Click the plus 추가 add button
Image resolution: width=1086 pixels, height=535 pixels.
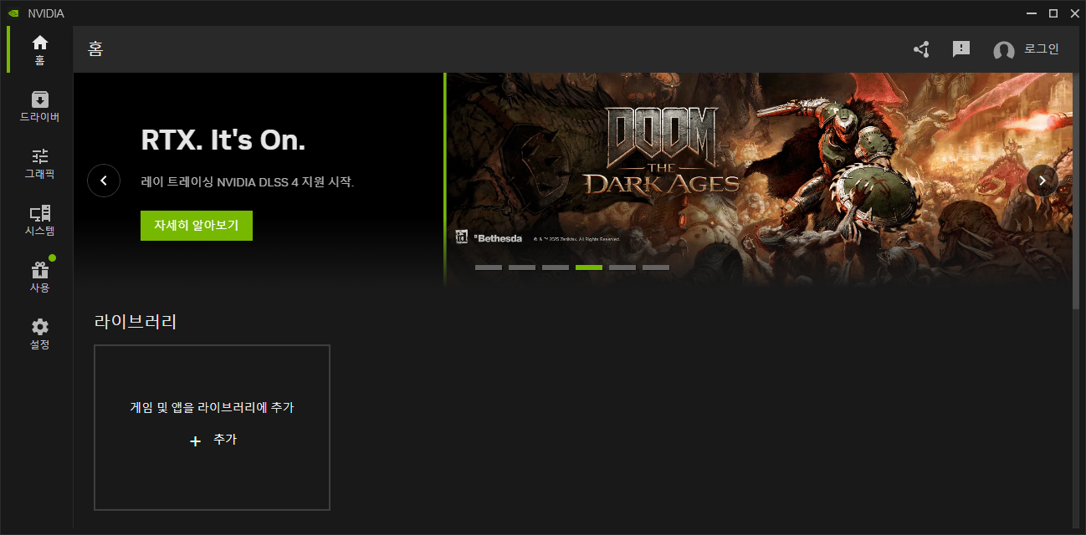click(213, 440)
